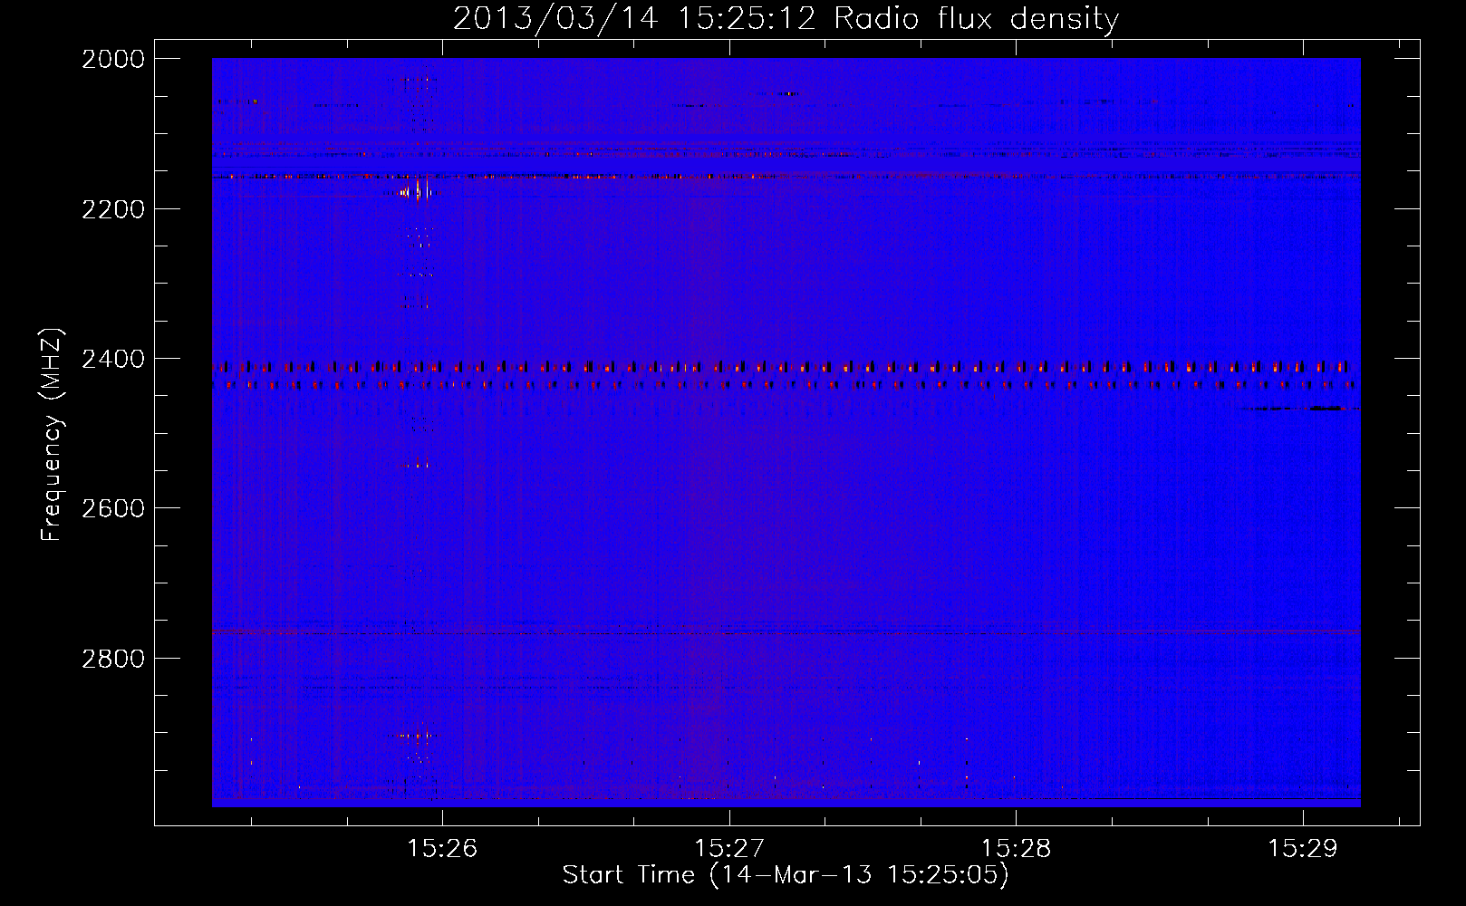Click the '15:27' time axis label
The width and height of the screenshot is (1466, 906).
729,849
